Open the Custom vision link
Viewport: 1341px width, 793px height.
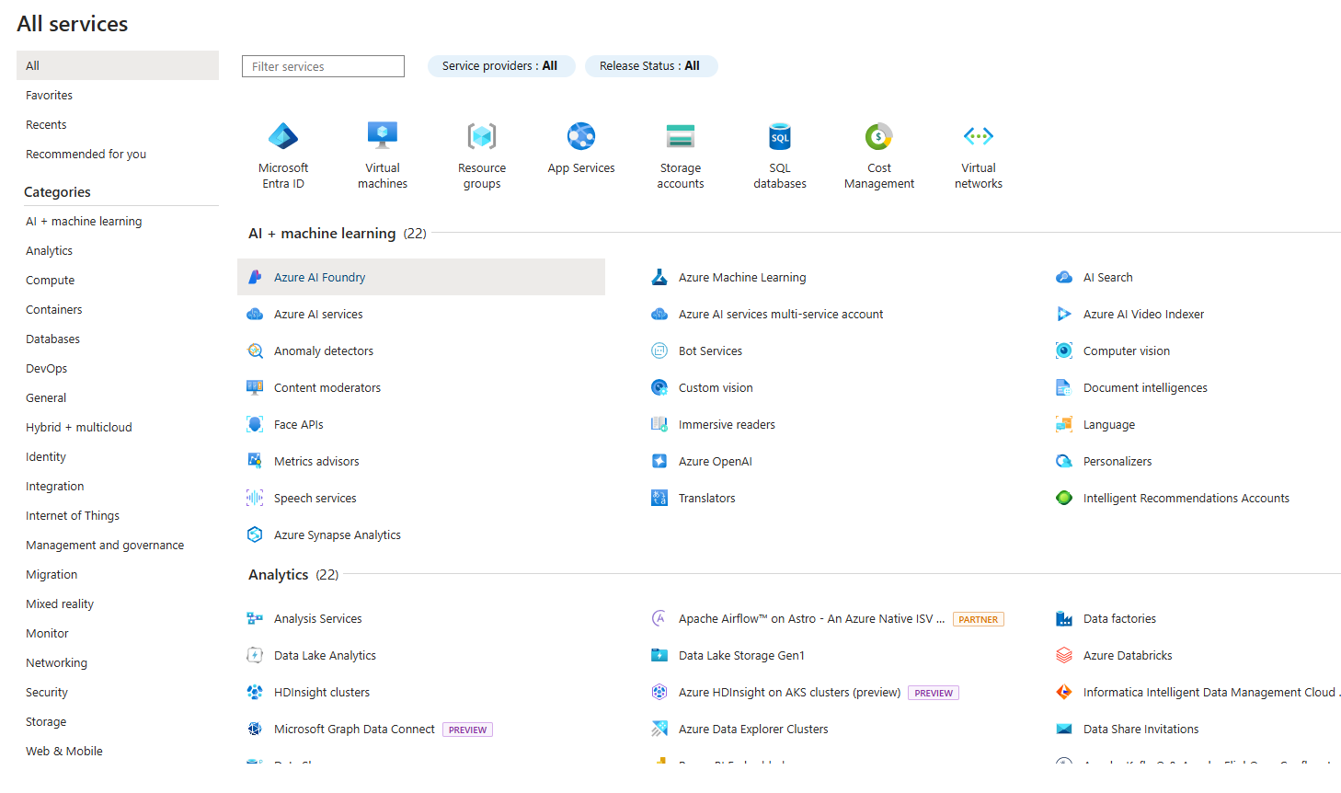coord(716,387)
